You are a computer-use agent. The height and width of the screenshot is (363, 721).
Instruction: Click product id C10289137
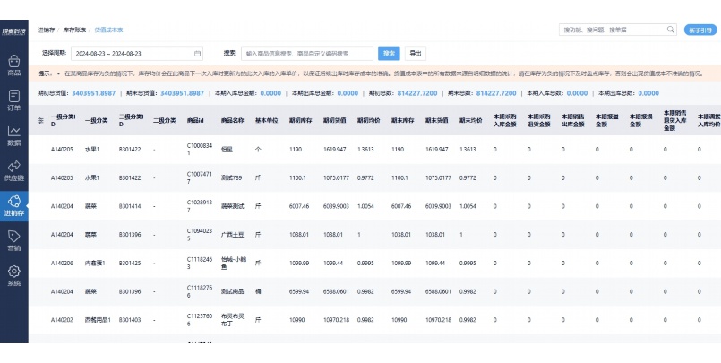(x=200, y=206)
